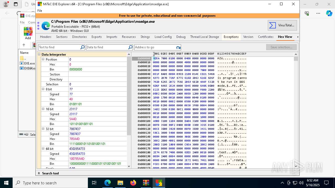Click the VirusTotal button

[282, 25]
